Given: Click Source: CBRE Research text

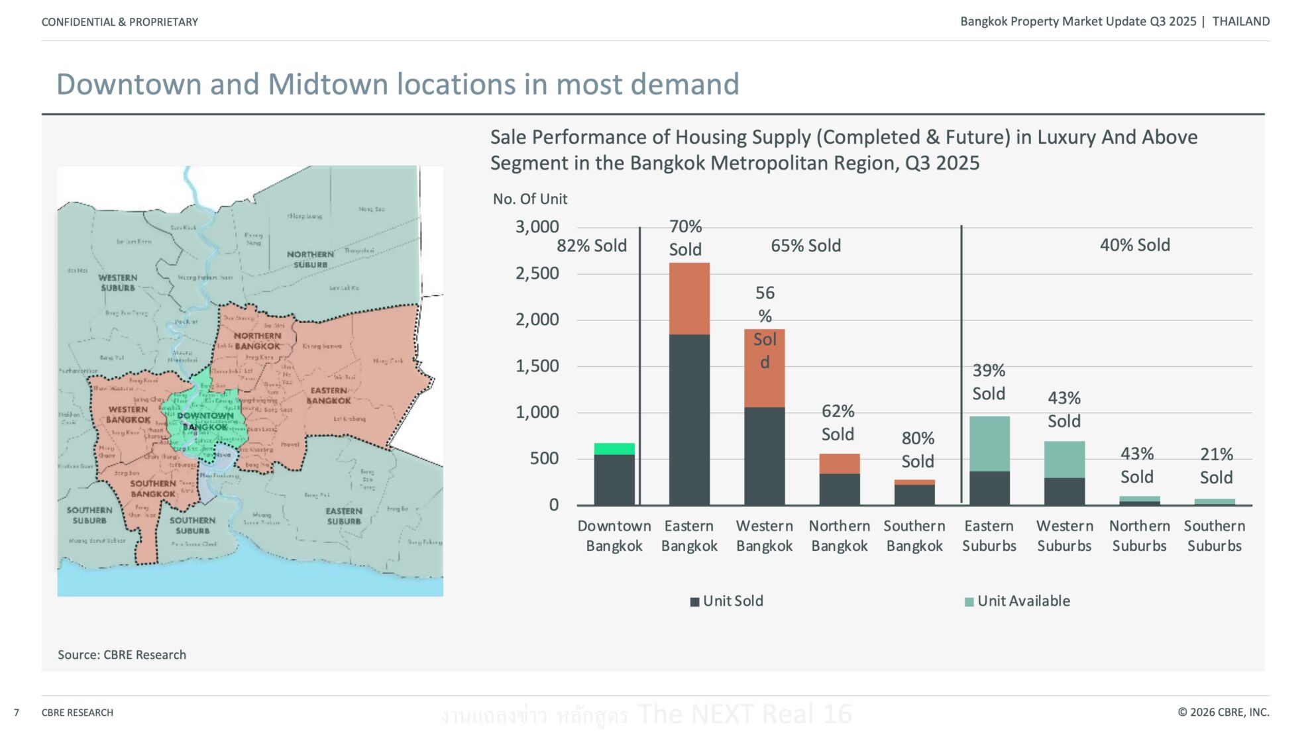Looking at the screenshot, I should [x=122, y=655].
